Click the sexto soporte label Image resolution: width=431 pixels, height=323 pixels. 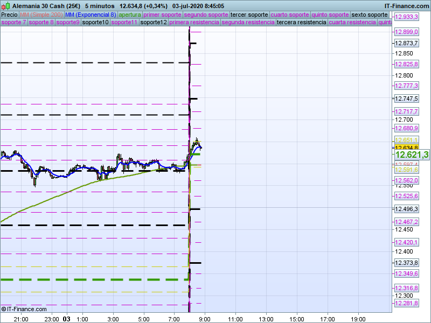pyautogui.click(x=369, y=15)
